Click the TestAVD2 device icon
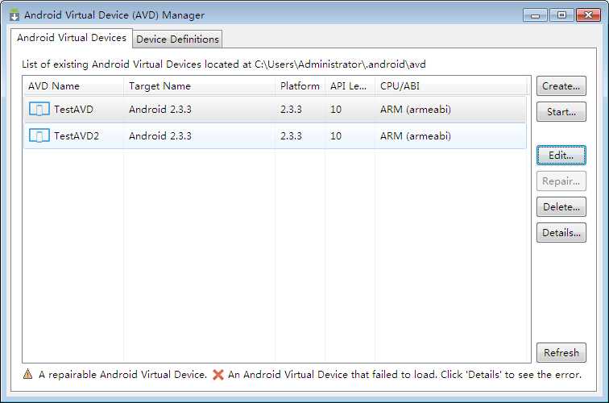 coord(39,135)
